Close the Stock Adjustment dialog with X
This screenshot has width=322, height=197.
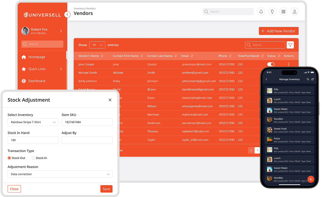click(x=110, y=100)
